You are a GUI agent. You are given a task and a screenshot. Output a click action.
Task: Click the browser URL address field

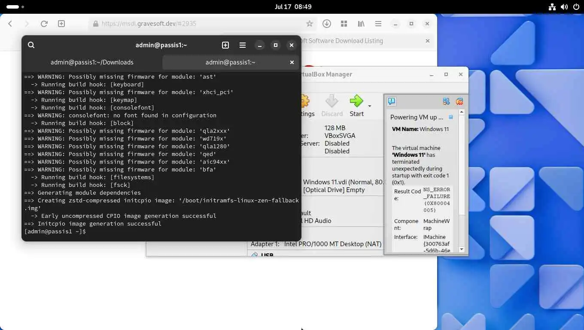click(x=202, y=24)
